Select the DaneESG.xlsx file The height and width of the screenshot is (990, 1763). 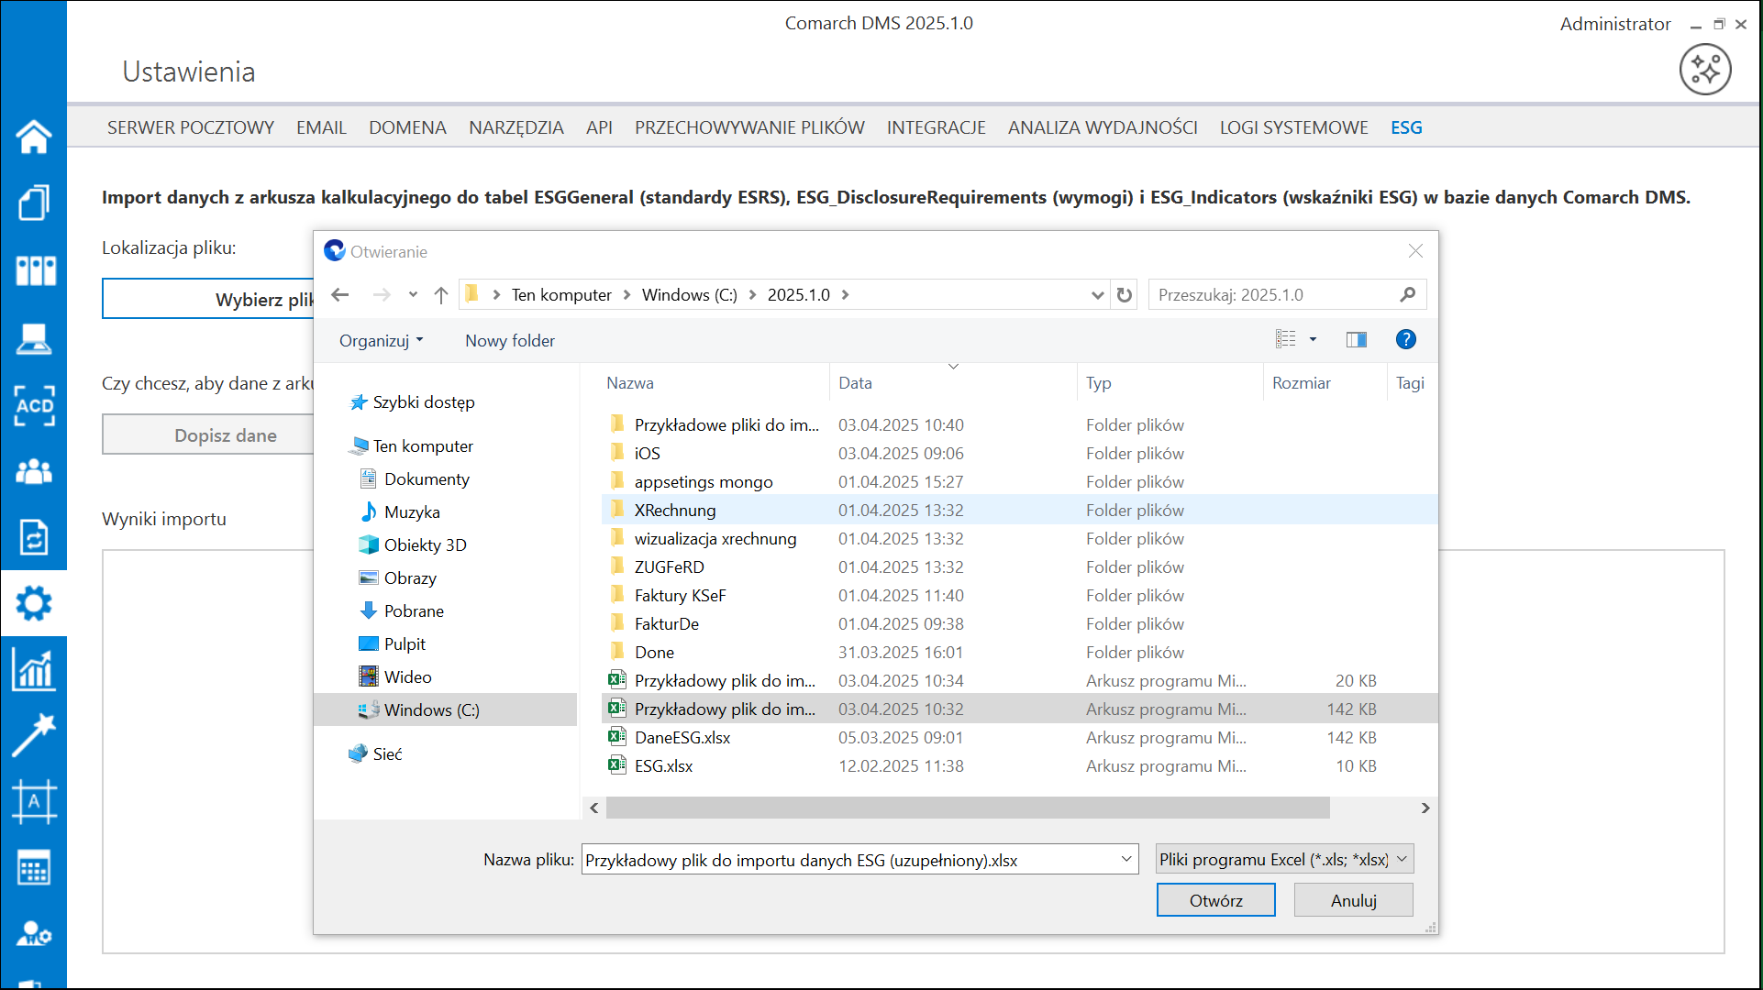[1019, 737]
